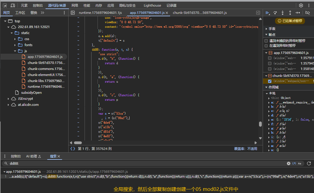Expand local scope variable e
314x193 pixels.
pos(269,120)
